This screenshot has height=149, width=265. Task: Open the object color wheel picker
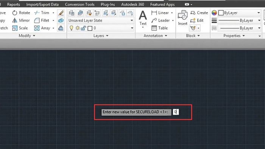(214, 13)
